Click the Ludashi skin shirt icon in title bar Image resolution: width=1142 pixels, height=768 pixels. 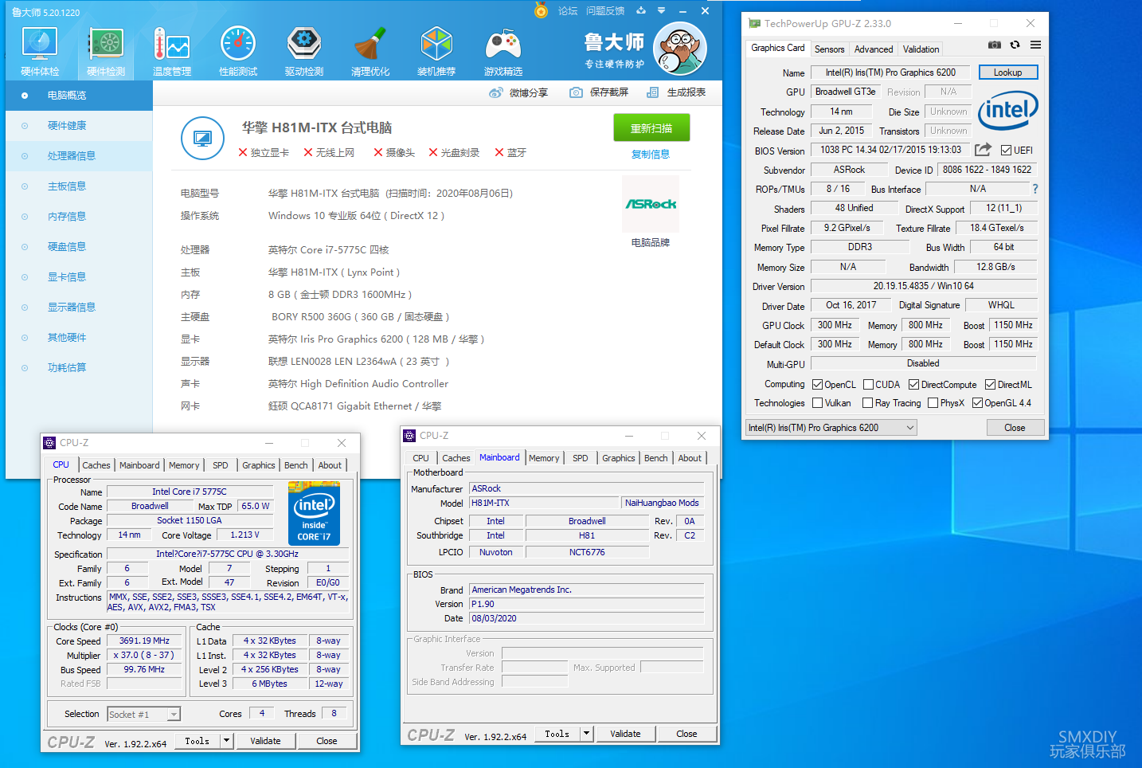tap(641, 10)
